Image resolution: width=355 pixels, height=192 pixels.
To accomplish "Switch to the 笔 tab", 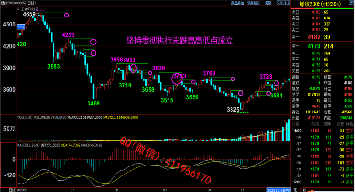I will click(x=295, y=190).
